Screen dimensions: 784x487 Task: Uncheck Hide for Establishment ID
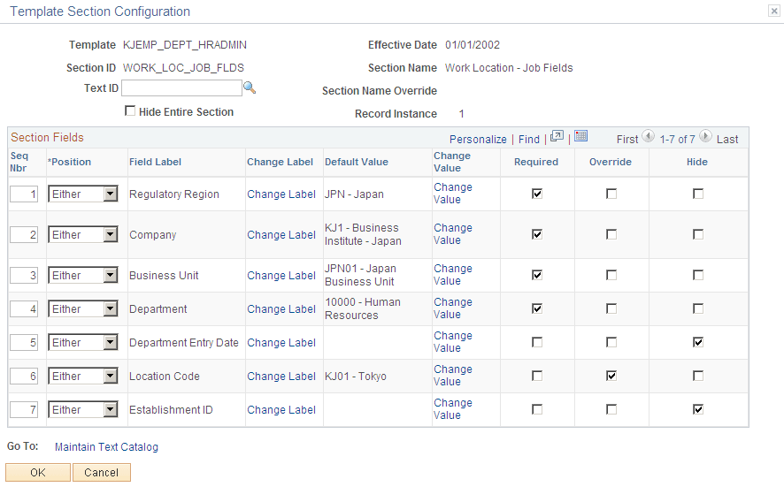pos(698,409)
